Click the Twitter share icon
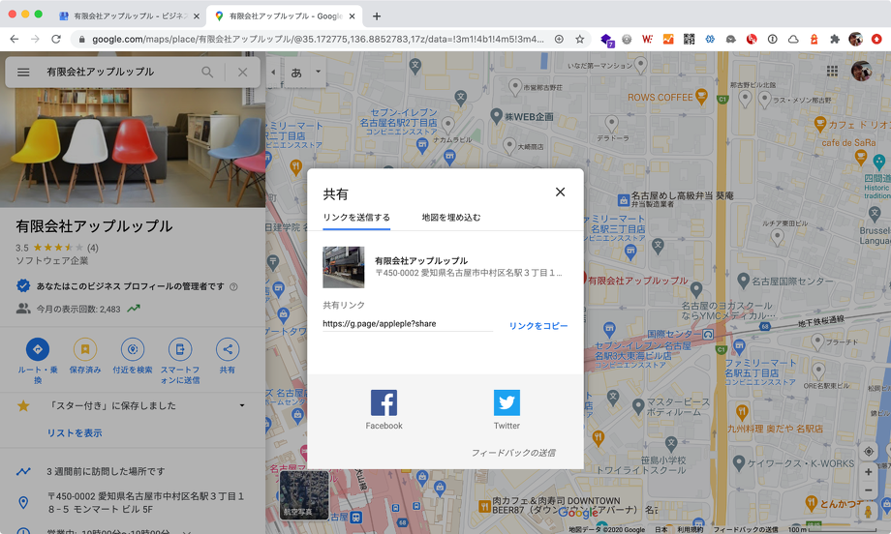891x534 pixels. pos(507,402)
